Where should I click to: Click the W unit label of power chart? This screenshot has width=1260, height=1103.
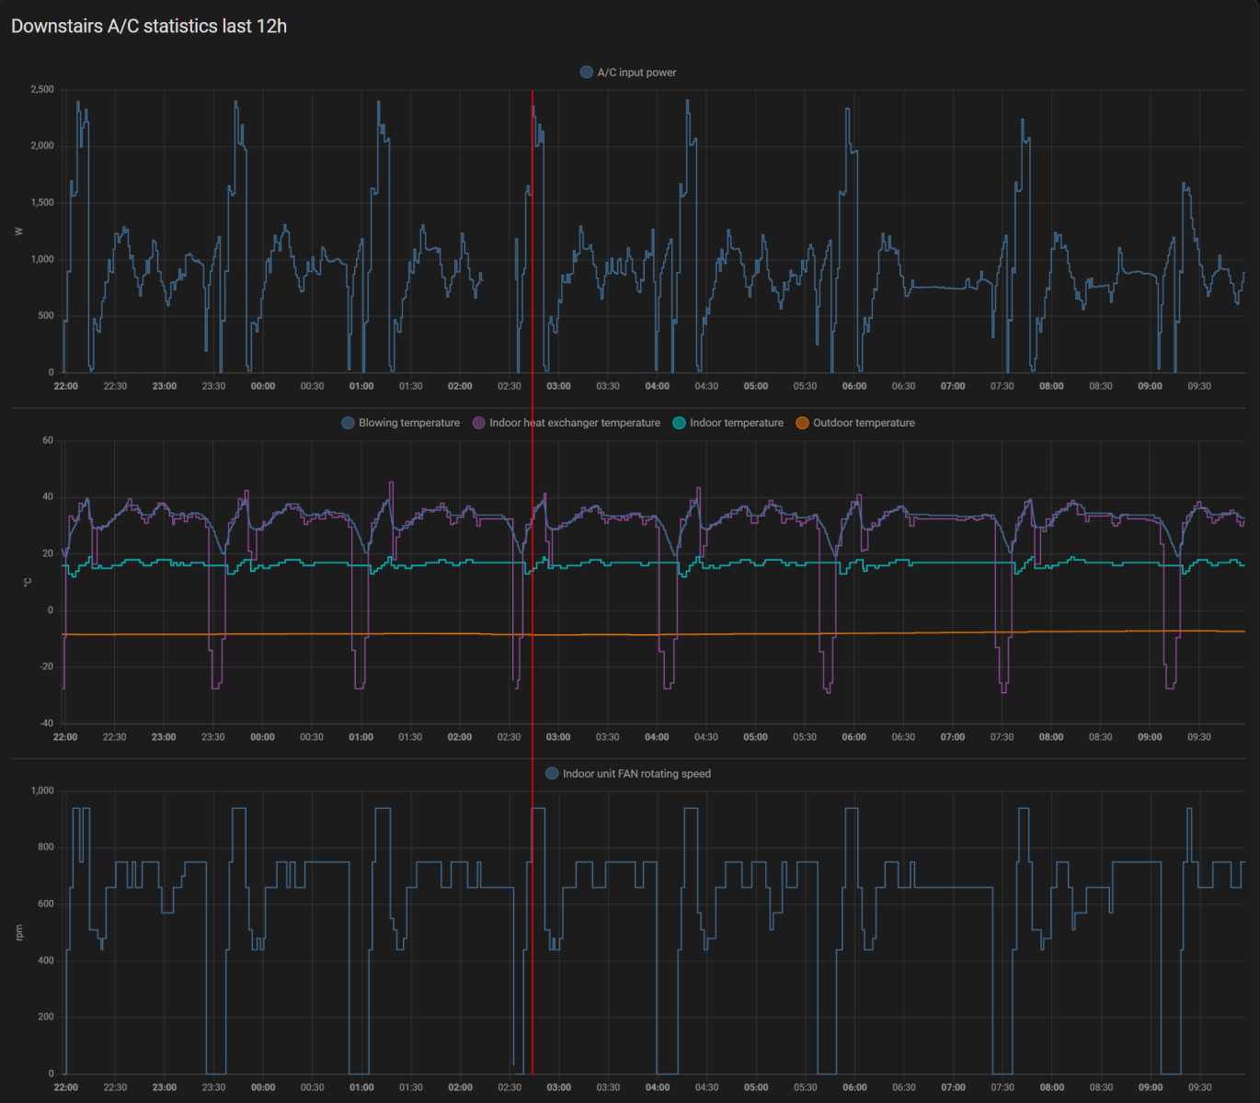pos(18,232)
